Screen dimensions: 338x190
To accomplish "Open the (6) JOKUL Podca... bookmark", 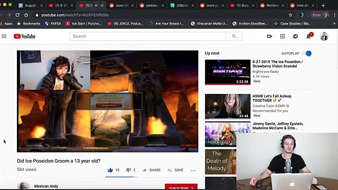I will pyautogui.click(x=126, y=23).
